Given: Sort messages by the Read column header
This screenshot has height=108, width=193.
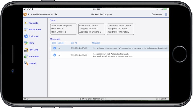Looking at the screenshot, I should pos(54,43).
